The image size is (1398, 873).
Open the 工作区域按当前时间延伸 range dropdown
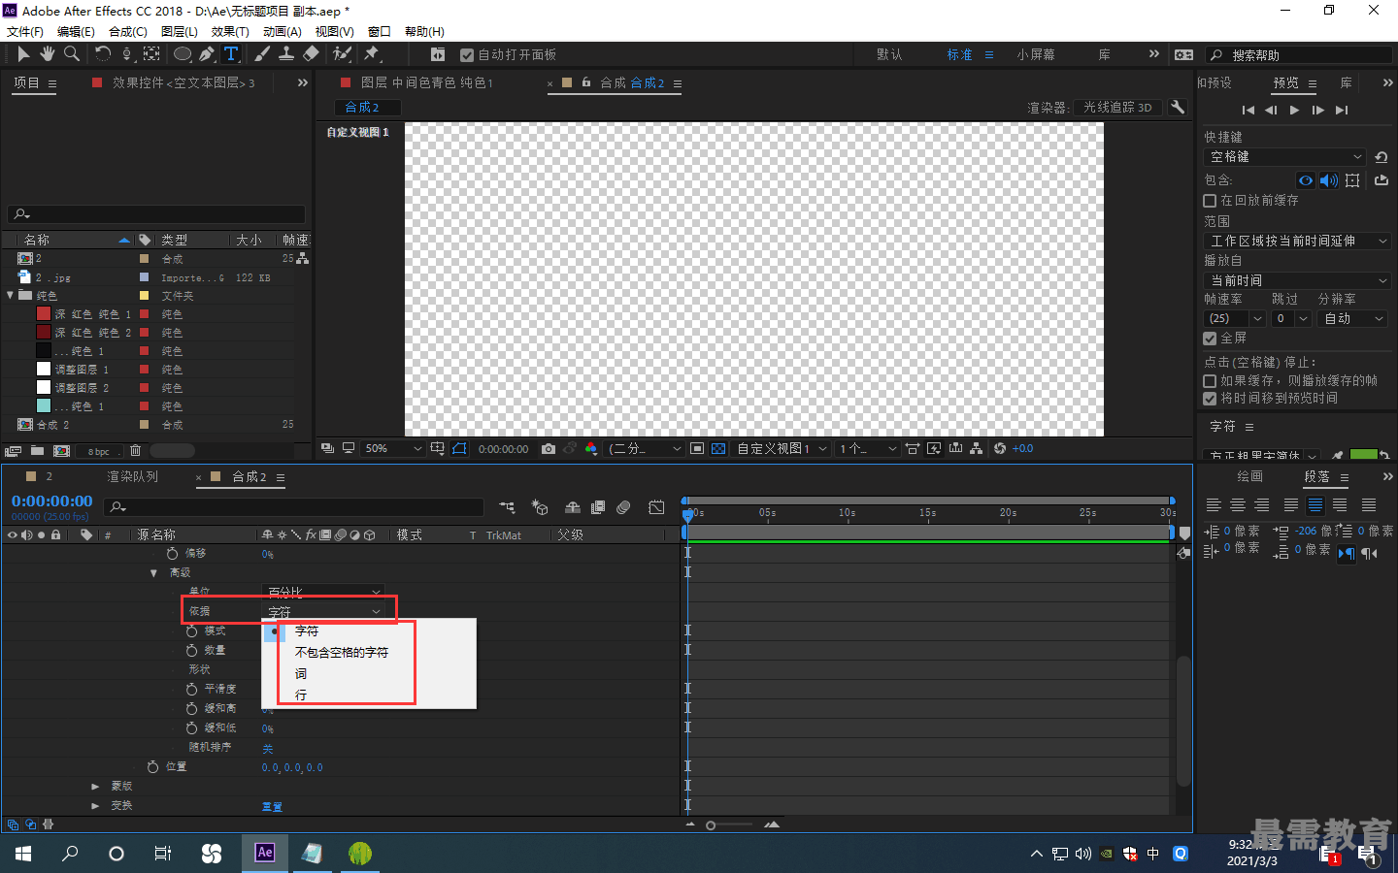(x=1298, y=241)
